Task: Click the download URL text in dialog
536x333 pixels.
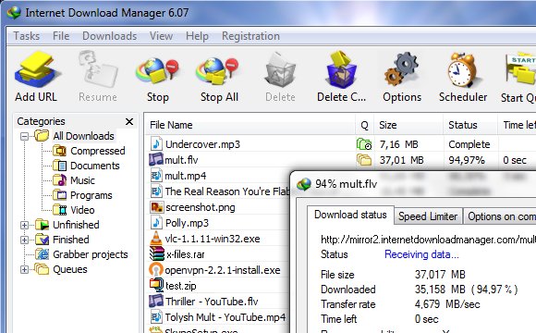Action: coord(428,240)
